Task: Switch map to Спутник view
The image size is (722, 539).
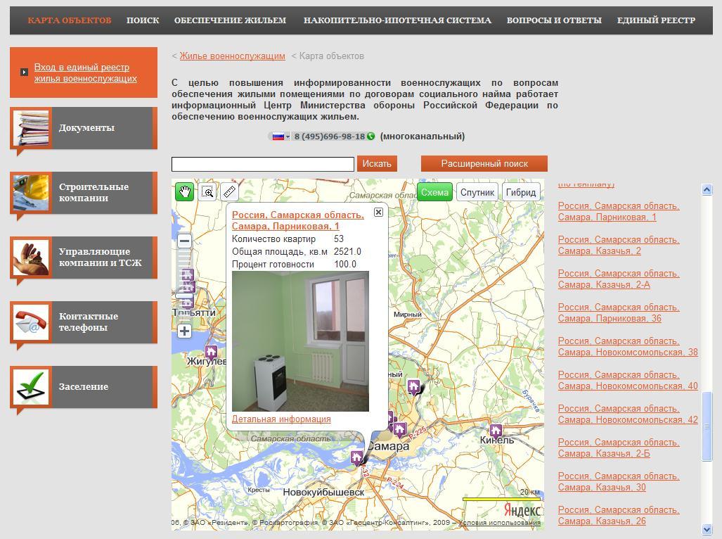Action: tap(478, 192)
